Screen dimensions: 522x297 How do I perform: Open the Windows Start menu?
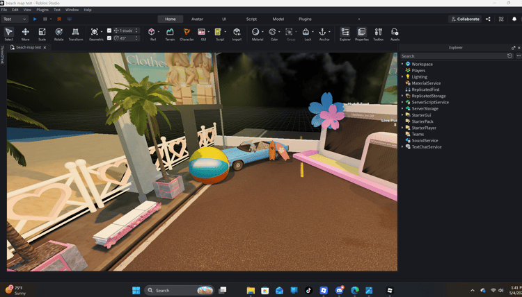click(136, 290)
